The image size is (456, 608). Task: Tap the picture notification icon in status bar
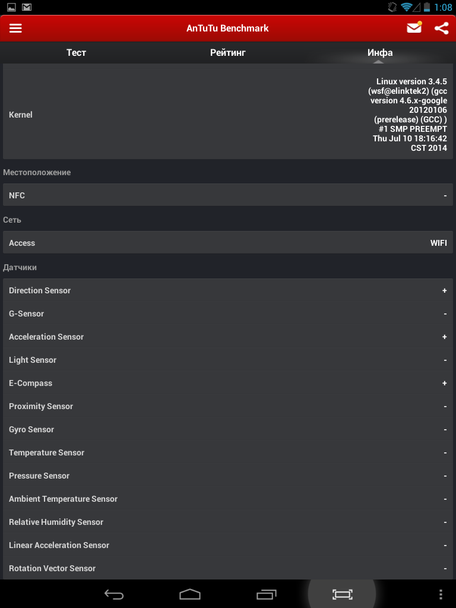[11, 7]
